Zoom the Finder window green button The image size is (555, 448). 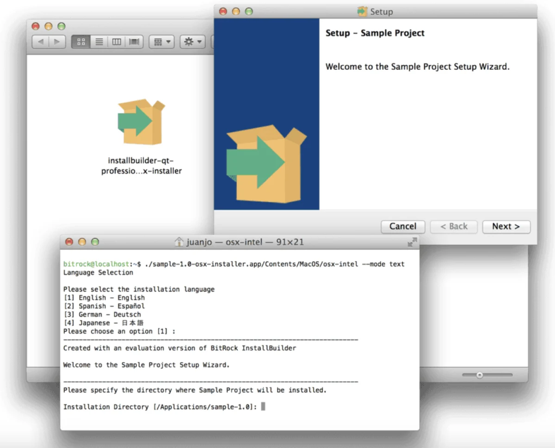[62, 26]
